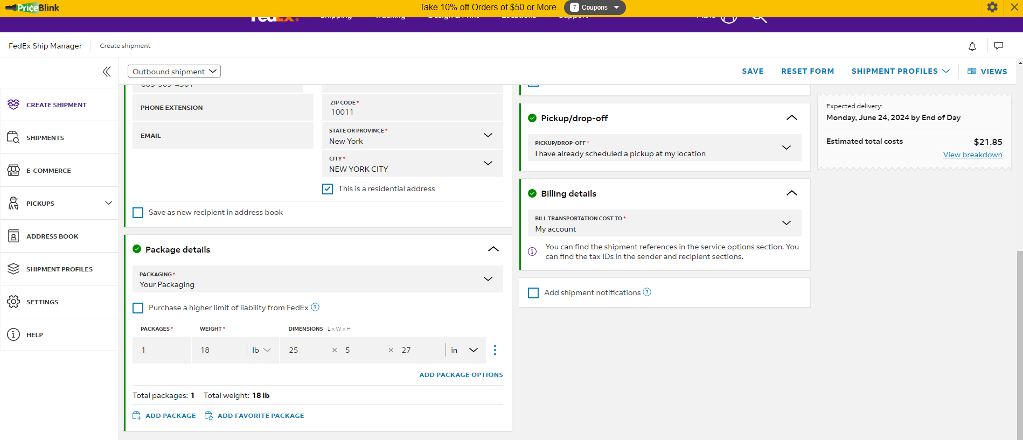Click ADD FAVORITE PACKAGE link
The height and width of the screenshot is (440, 1023).
tap(261, 416)
